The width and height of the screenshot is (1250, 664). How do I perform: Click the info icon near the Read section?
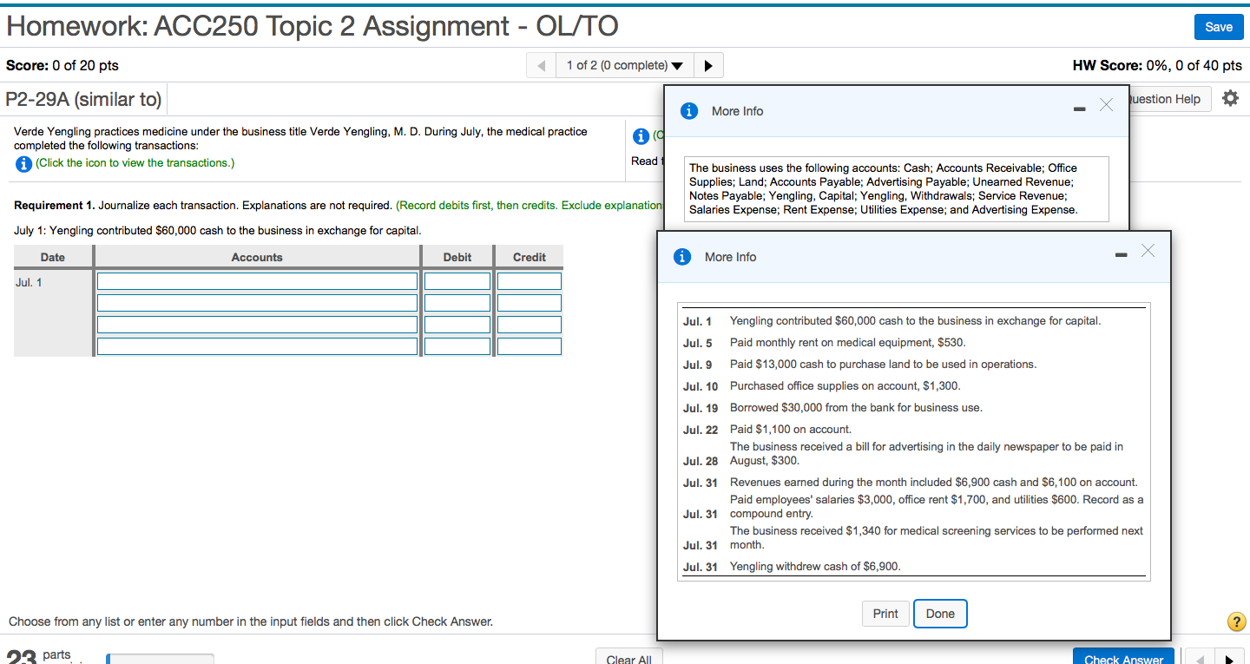point(640,136)
